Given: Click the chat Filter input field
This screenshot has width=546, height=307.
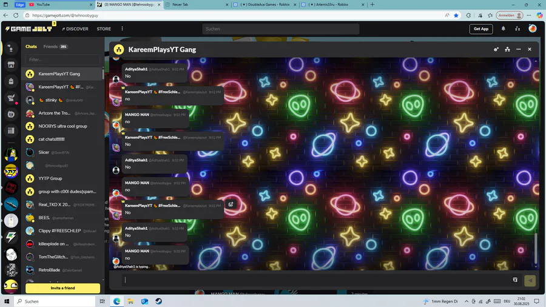Looking at the screenshot, I should click(x=62, y=59).
